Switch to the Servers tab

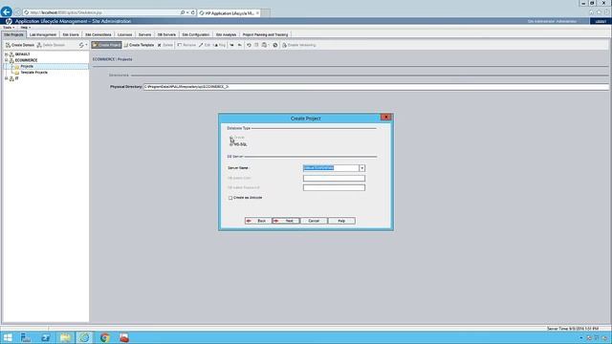tap(144, 34)
